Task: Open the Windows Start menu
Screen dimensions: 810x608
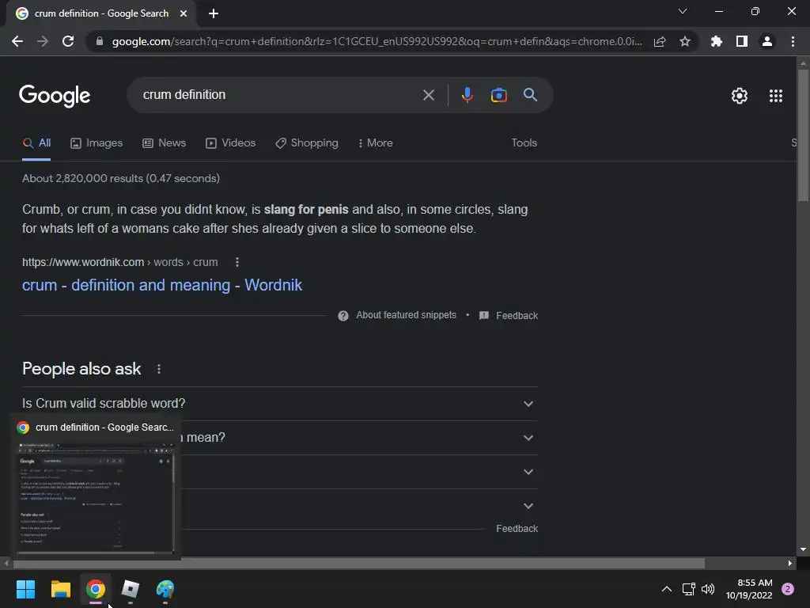Action: (25, 589)
